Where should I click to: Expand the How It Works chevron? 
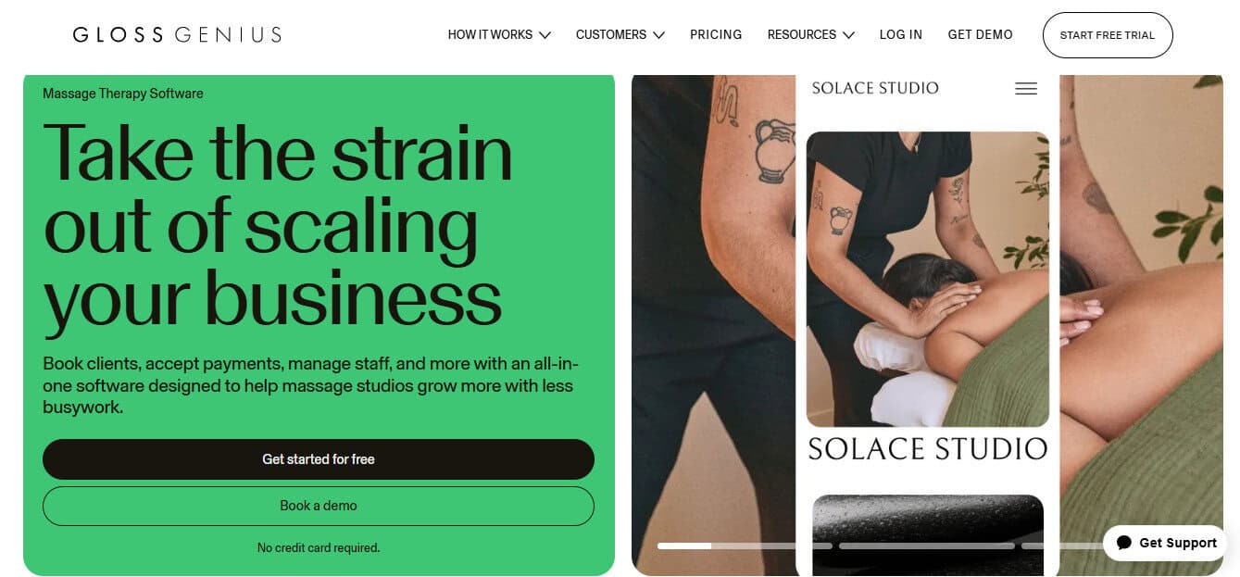(x=545, y=35)
